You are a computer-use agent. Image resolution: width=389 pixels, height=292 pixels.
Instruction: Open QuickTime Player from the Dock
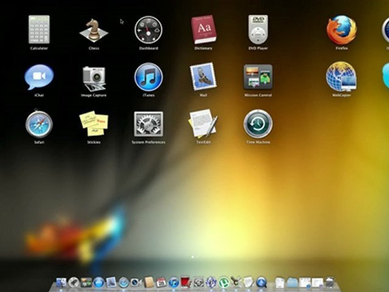(x=261, y=282)
